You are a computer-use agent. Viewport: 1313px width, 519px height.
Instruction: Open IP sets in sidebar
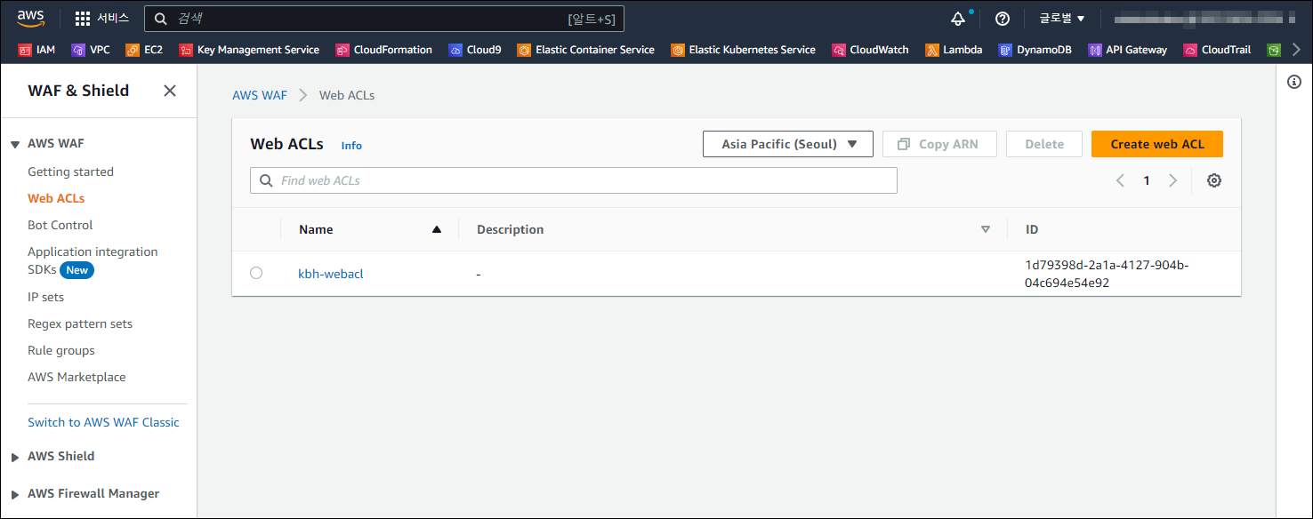[45, 297]
